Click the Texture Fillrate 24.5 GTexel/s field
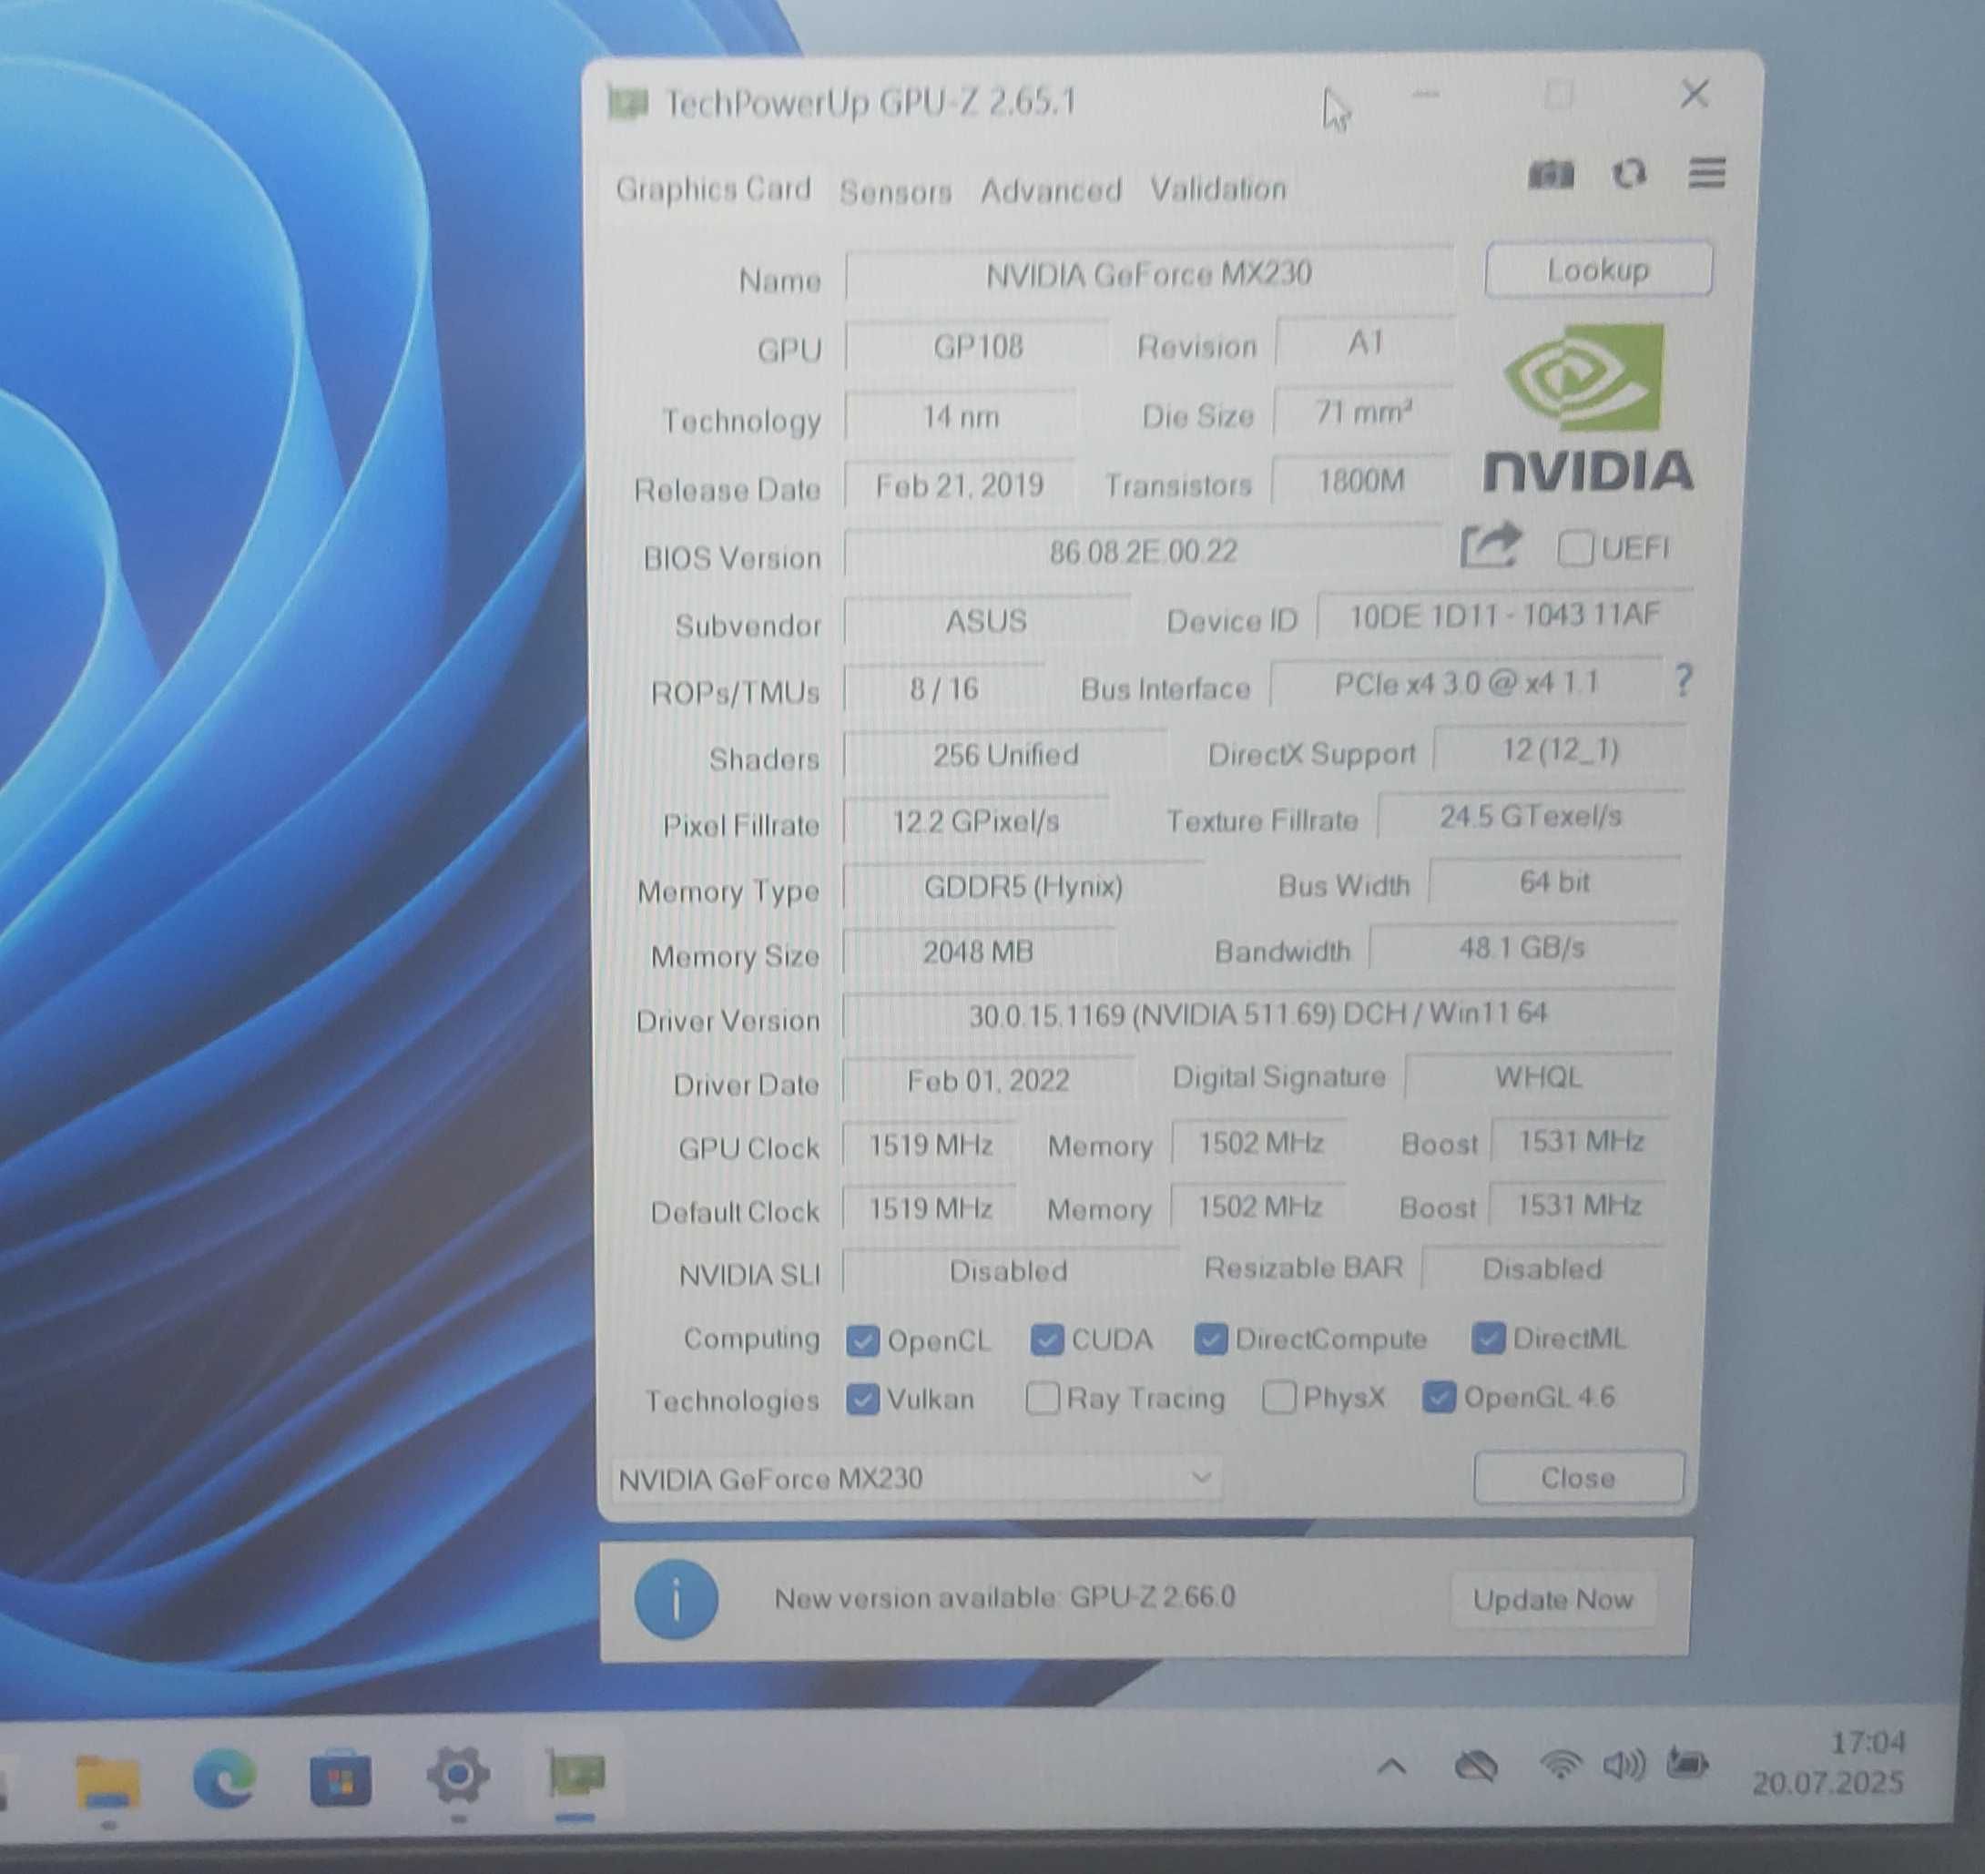This screenshot has width=1985, height=1874. point(1531,816)
